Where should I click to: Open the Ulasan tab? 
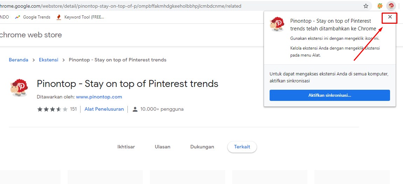pos(162,147)
